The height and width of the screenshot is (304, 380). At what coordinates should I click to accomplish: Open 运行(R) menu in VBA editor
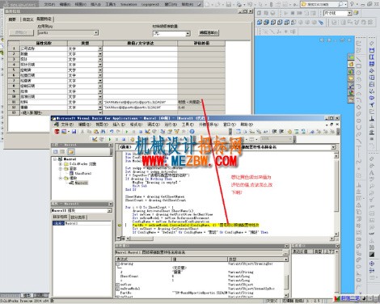coord(171,125)
